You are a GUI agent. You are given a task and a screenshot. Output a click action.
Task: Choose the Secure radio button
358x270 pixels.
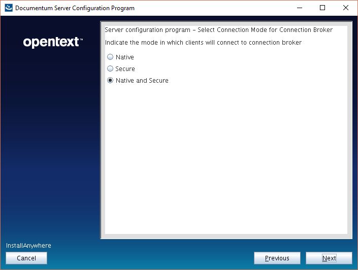tap(110, 69)
